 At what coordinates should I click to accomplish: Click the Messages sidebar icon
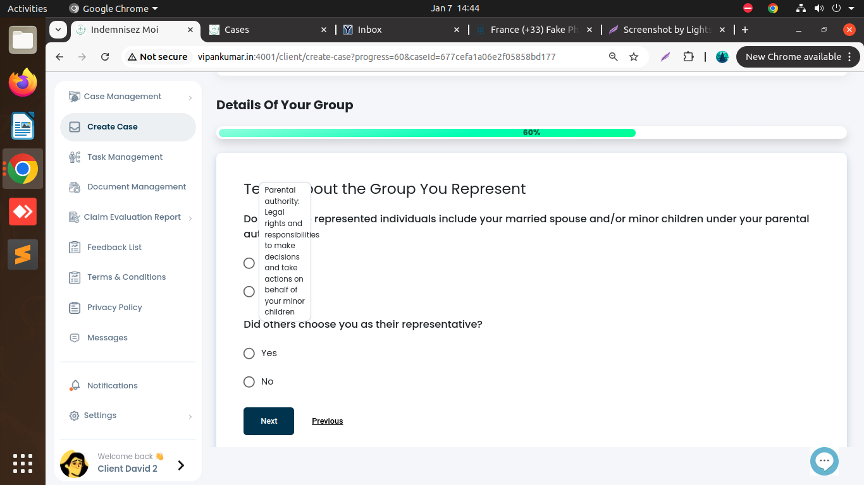(x=75, y=338)
